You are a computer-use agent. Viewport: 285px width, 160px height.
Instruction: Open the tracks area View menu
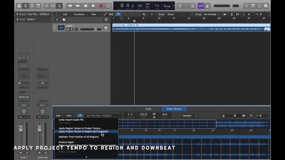click(95, 14)
